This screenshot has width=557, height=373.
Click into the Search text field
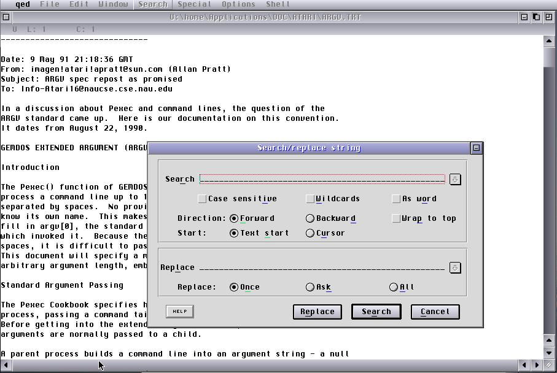pyautogui.click(x=322, y=179)
